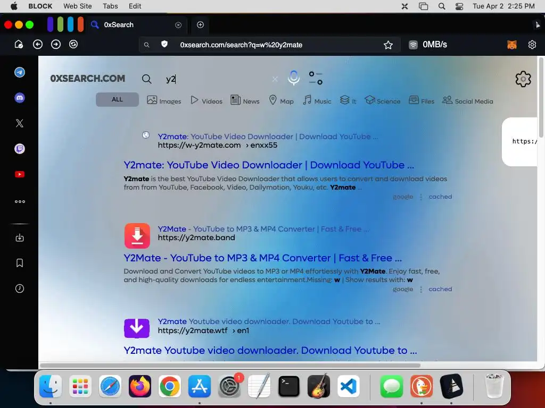Viewport: 545px width, 408px height.
Task: Click the y2mate.wtf purple download thumbnail
Action: click(137, 328)
